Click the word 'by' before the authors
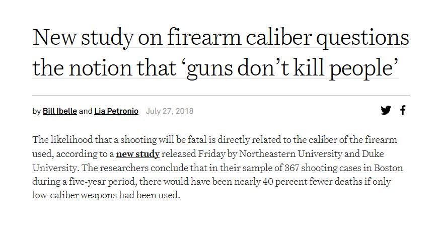Image resolution: width=439 pixels, height=239 pixels. pyautogui.click(x=36, y=111)
